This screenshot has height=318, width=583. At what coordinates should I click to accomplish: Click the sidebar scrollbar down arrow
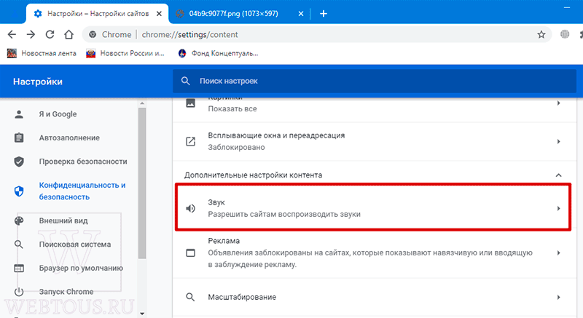[x=142, y=314]
